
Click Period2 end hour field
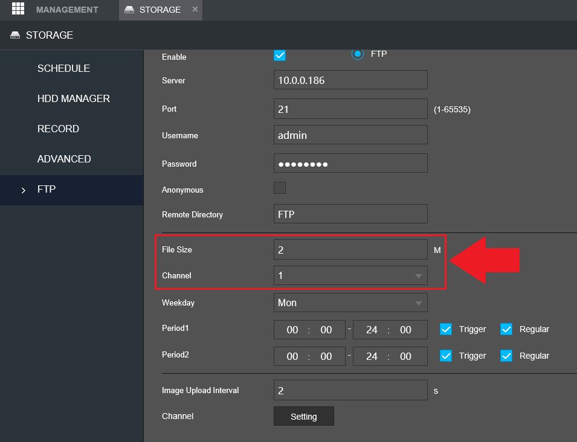(x=372, y=356)
